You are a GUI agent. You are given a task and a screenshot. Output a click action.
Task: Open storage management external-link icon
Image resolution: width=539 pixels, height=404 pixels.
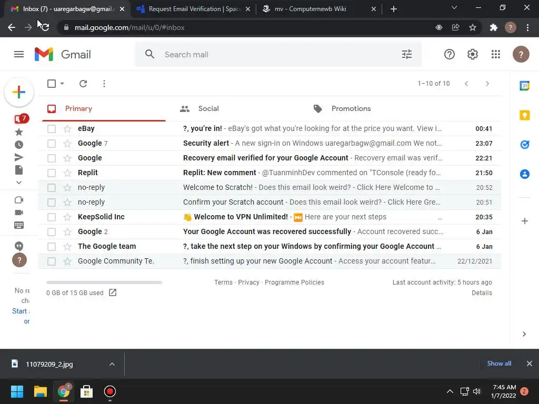(x=113, y=292)
